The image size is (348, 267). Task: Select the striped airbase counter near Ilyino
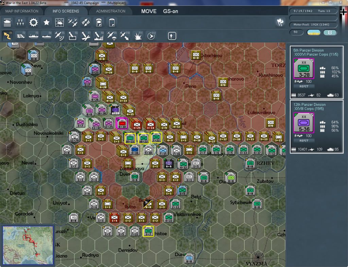[148, 204]
